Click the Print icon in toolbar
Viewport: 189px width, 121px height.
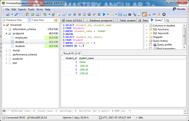point(37,14)
